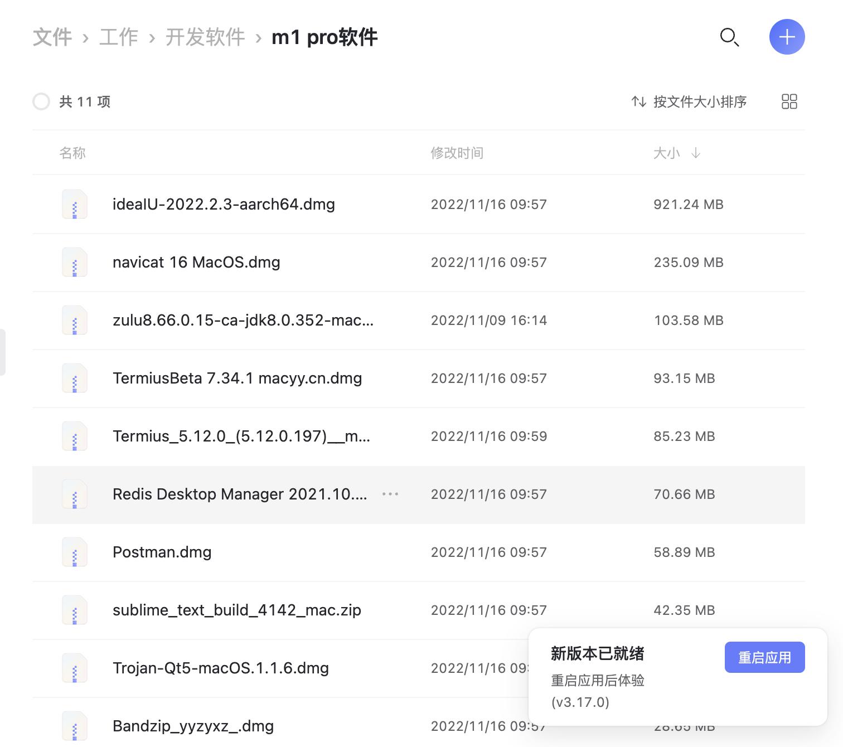Click the file icon for idealU-2022.2.3-aarch64.dmg
This screenshot has width=843, height=747.
coord(75,204)
